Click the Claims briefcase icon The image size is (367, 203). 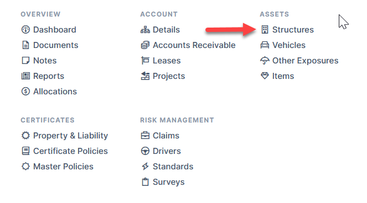coord(145,136)
